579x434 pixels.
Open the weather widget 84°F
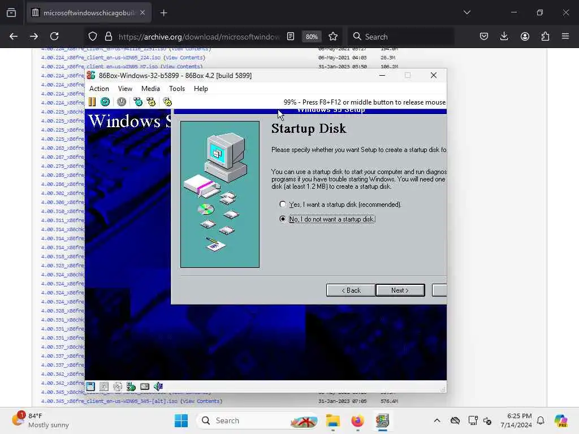pos(41,420)
